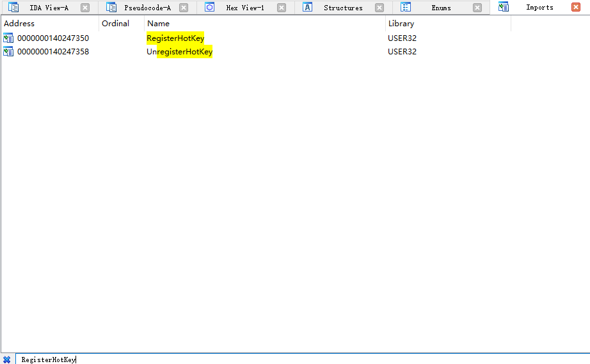Image resolution: width=590 pixels, height=364 pixels.
Task: Sort imports by Name column header
Action: point(265,23)
